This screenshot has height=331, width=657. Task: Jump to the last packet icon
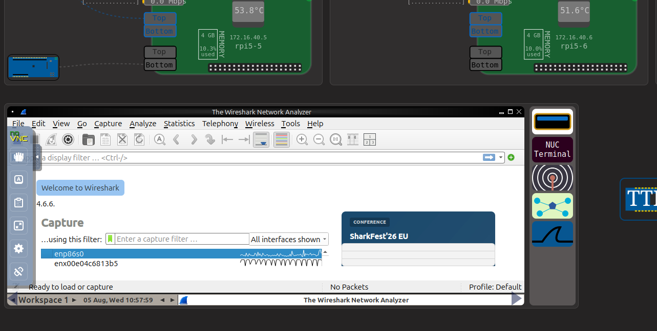[244, 139]
